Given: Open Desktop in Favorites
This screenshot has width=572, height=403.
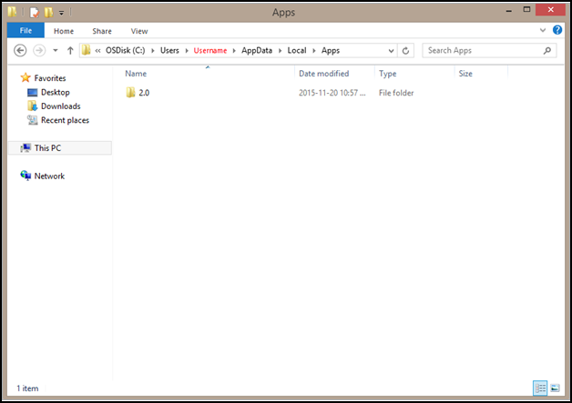Looking at the screenshot, I should pos(55,92).
